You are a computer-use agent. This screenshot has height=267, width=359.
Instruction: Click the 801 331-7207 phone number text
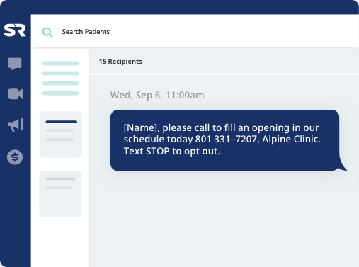coord(226,139)
